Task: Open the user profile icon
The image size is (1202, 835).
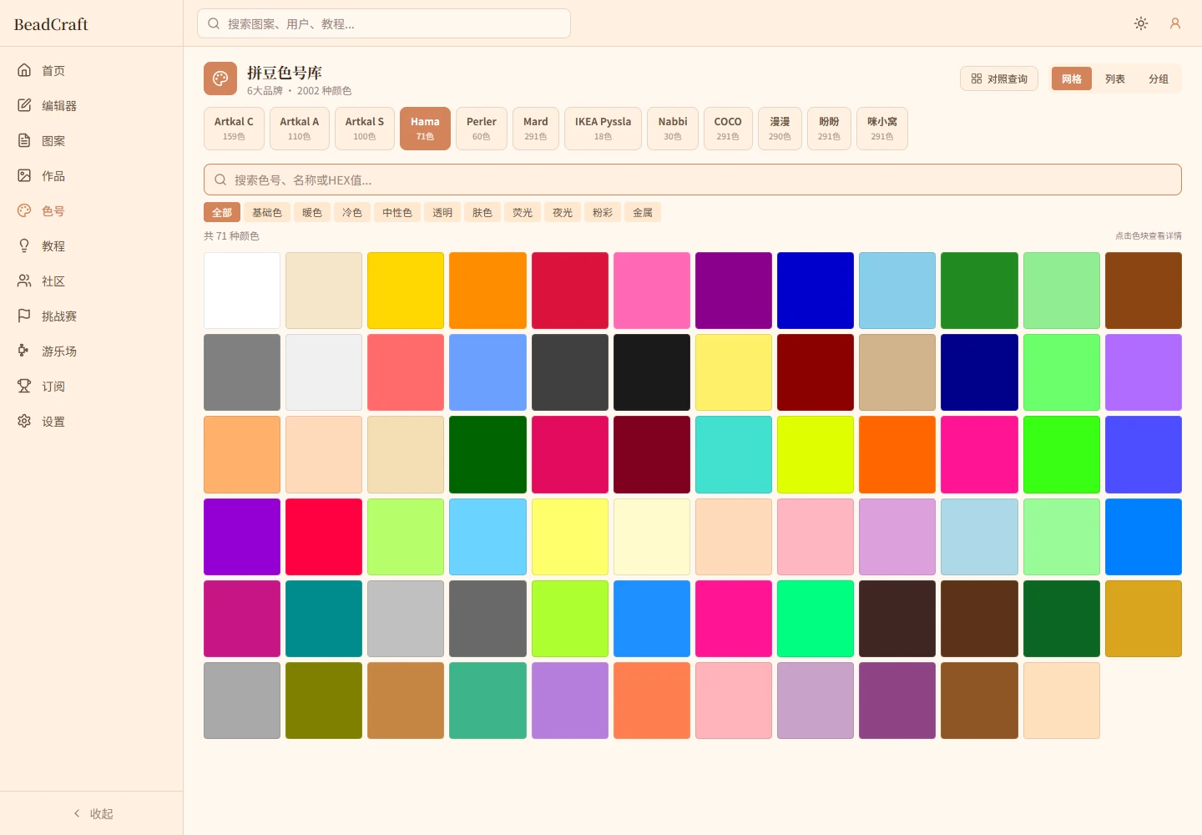Action: [1175, 23]
